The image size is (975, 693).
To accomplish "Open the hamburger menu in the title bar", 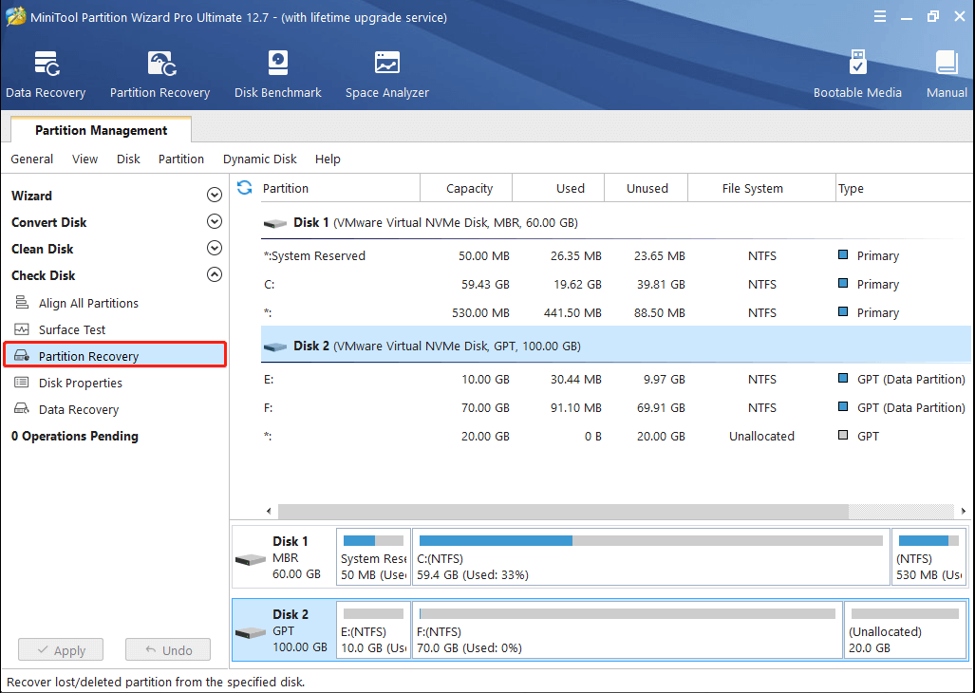I will [x=880, y=16].
